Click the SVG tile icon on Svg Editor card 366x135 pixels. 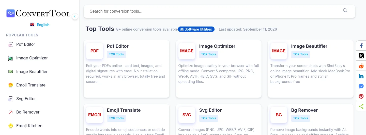click(187, 115)
